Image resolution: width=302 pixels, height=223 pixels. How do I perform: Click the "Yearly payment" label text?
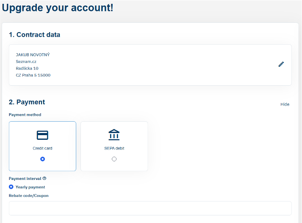coord(30,187)
